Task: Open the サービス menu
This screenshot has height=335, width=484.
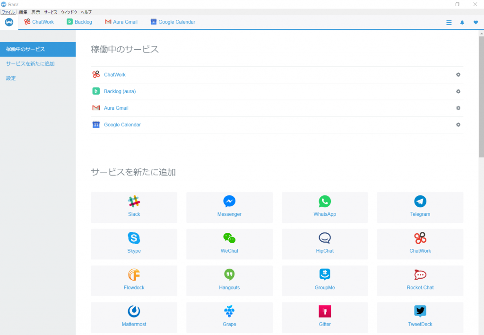Action: (x=51, y=12)
